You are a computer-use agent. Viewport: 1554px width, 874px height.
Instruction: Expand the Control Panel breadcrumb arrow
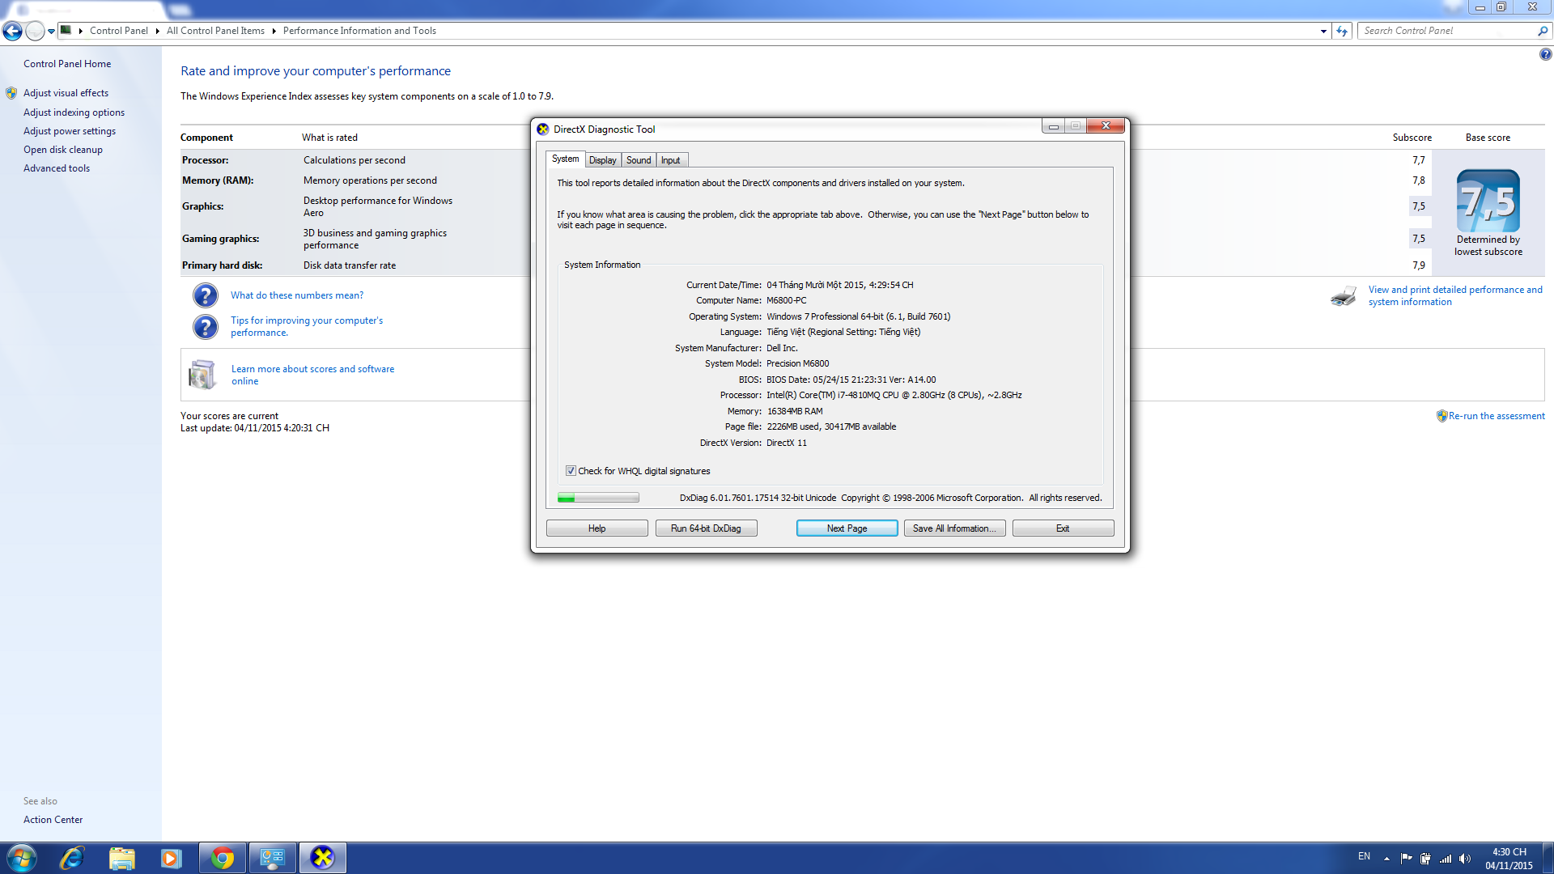[x=157, y=31]
